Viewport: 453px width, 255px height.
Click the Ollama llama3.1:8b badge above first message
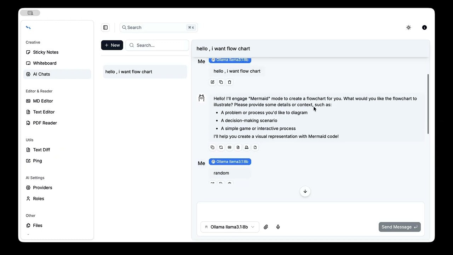[230, 60]
